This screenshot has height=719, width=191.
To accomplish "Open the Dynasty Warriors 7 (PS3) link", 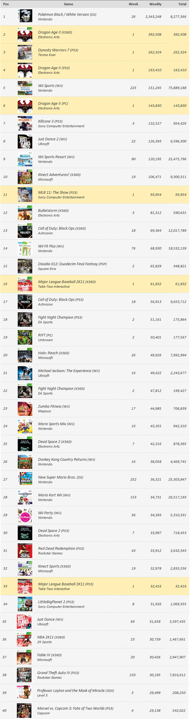I will pyautogui.click(x=58, y=50).
